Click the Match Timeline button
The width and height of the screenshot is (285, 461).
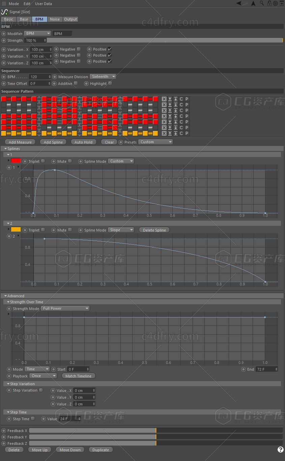tap(78, 376)
